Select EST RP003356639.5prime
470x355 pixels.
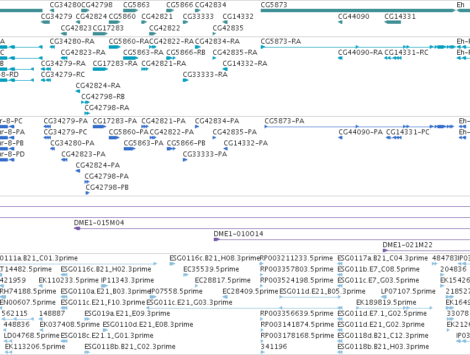tap(297, 314)
